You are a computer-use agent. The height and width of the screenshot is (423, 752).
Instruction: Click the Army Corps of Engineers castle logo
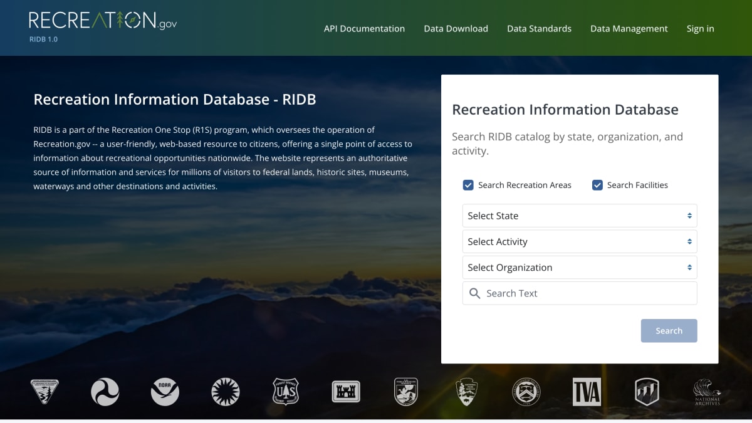pos(346,392)
